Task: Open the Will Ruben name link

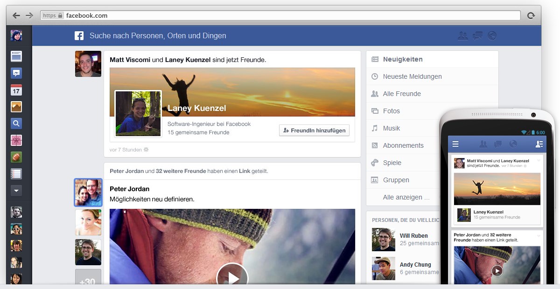Action: (414, 236)
